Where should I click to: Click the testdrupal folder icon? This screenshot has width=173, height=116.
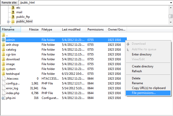click(x=3, y=74)
